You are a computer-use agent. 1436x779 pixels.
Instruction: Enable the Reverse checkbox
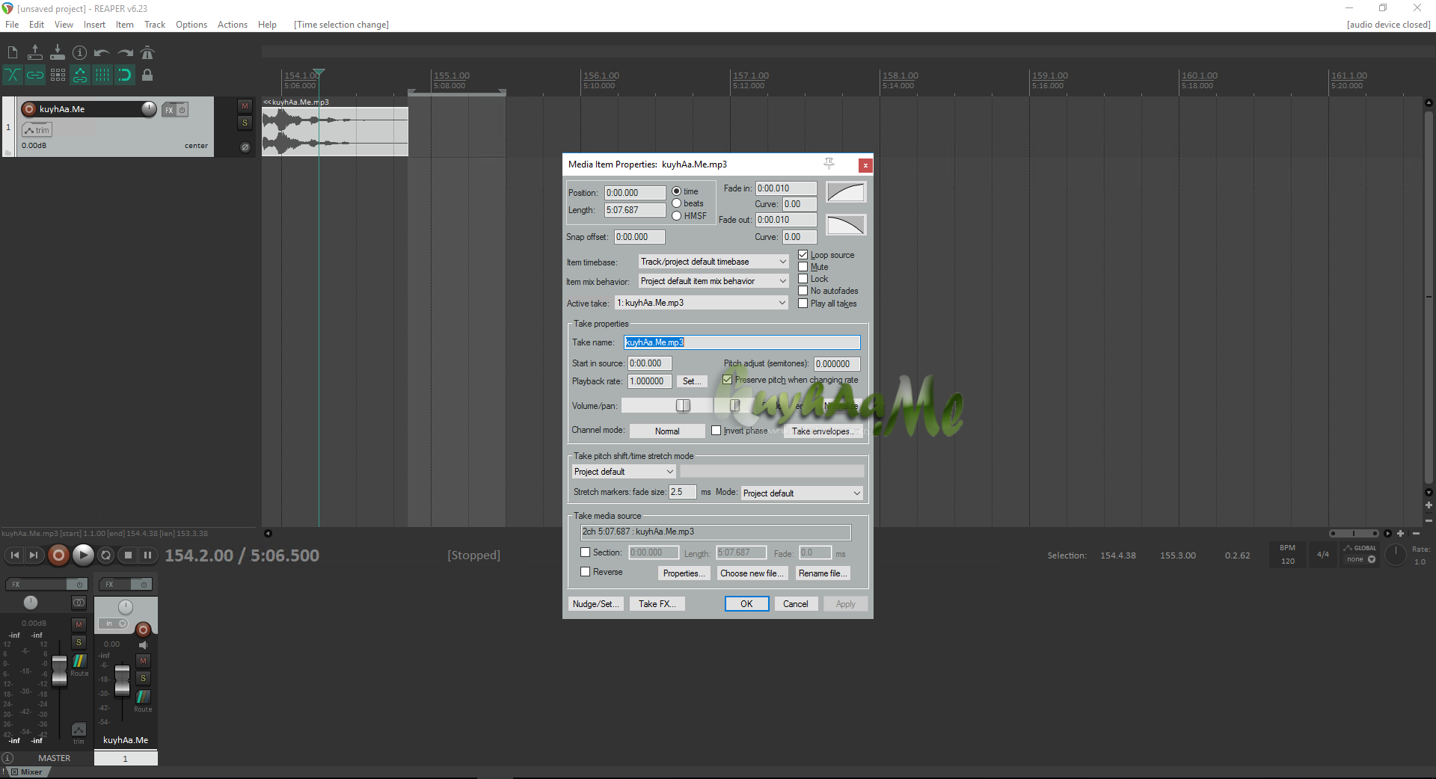(x=586, y=572)
